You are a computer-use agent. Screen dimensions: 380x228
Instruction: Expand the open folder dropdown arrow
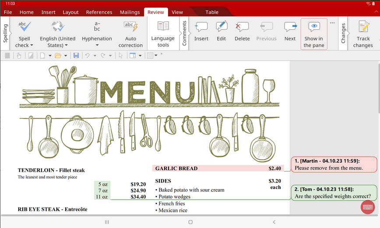[65, 56]
